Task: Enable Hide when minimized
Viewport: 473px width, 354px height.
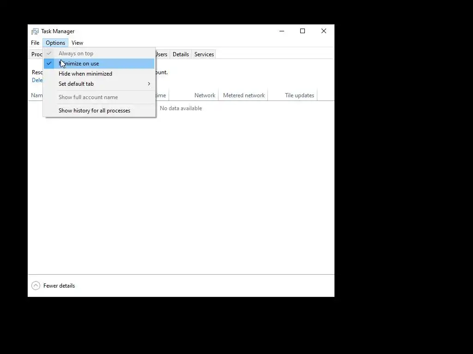Action: click(99, 74)
